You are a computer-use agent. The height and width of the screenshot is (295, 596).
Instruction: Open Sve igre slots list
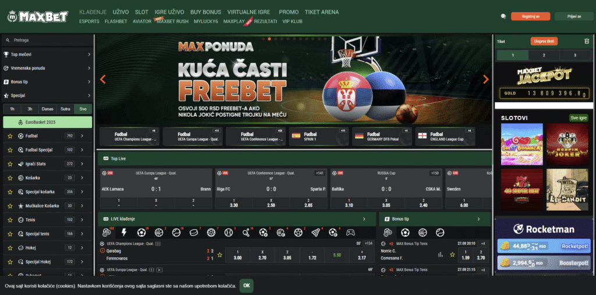tap(579, 118)
